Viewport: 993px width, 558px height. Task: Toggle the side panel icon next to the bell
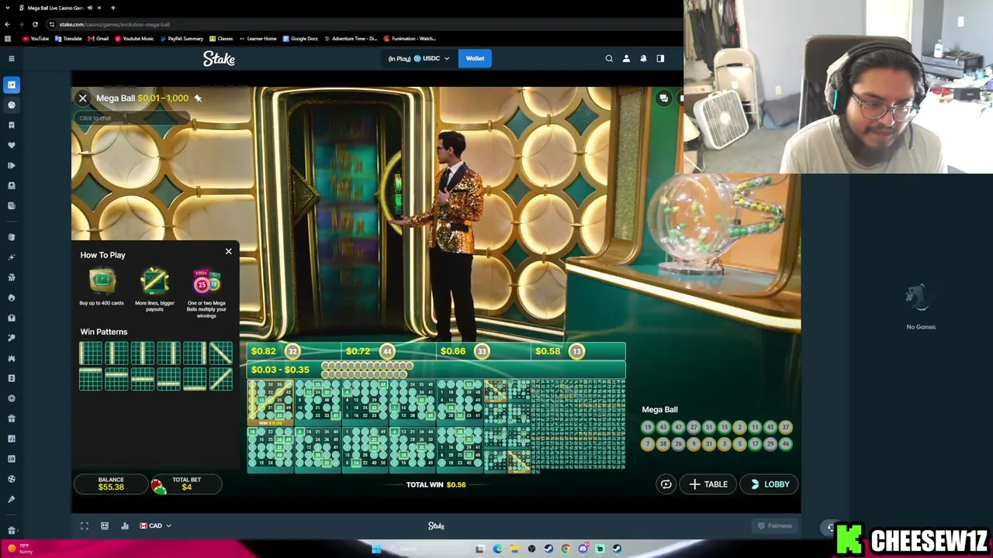click(x=660, y=58)
